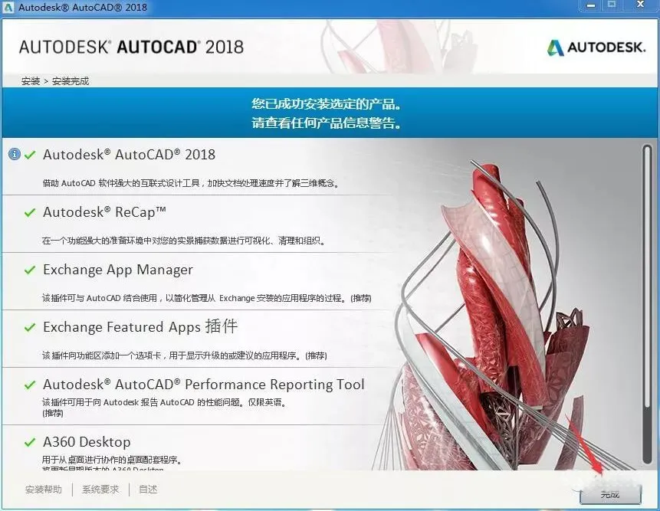Click the checkmark beside Exchange Featured Apps
The width and height of the screenshot is (660, 511).
coord(29,327)
